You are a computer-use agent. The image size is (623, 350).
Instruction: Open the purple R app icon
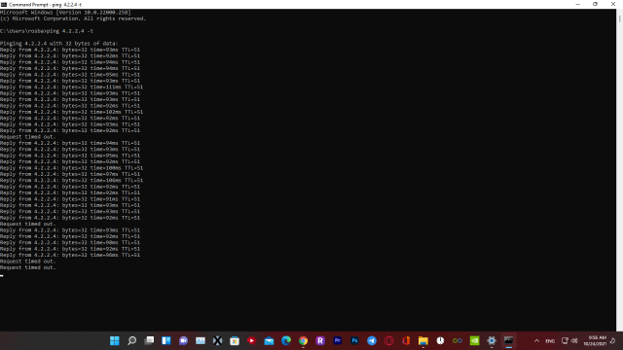(320, 340)
